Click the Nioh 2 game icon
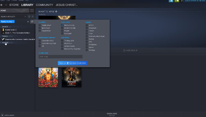The image size is (206, 117). point(3,33)
